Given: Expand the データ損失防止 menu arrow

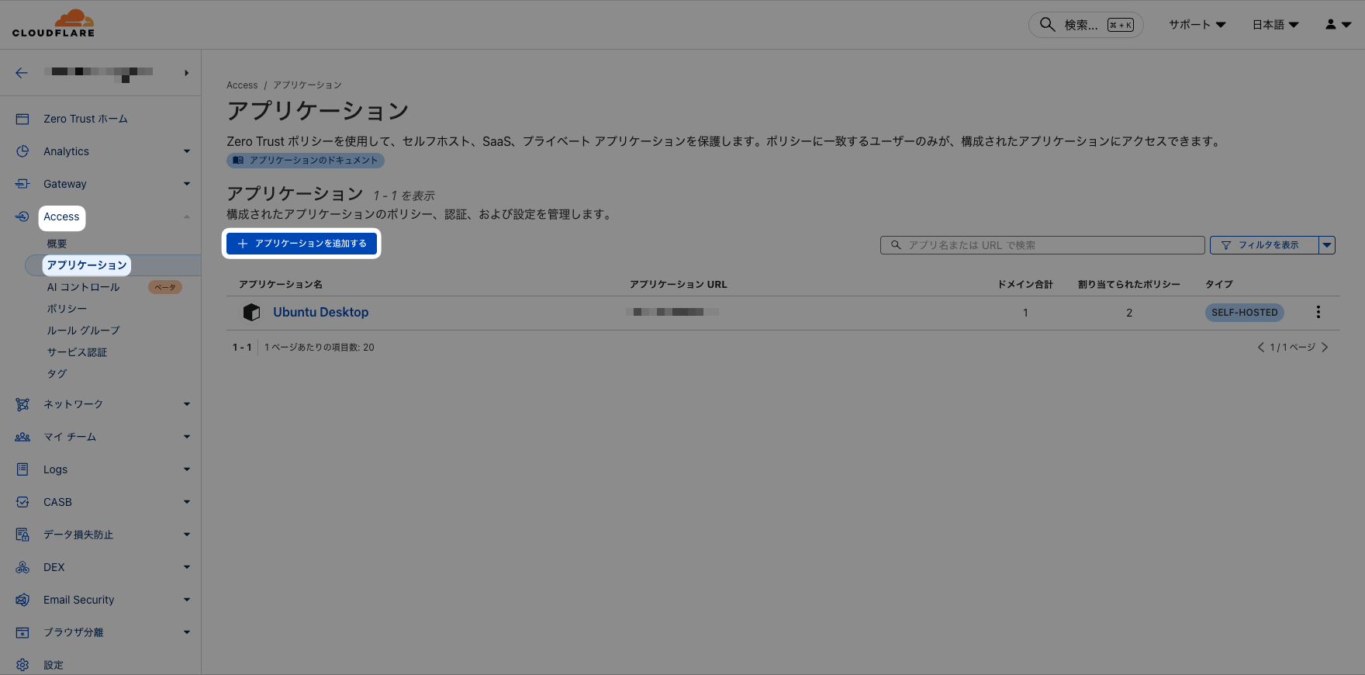Looking at the screenshot, I should 187,535.
